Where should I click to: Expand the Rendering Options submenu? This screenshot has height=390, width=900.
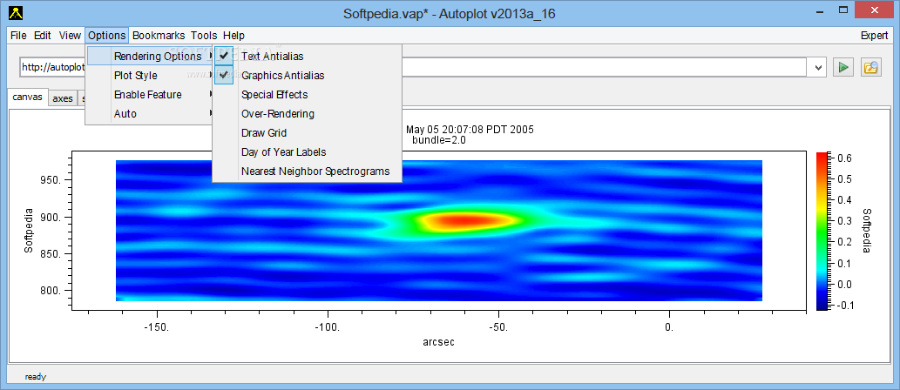(x=150, y=57)
